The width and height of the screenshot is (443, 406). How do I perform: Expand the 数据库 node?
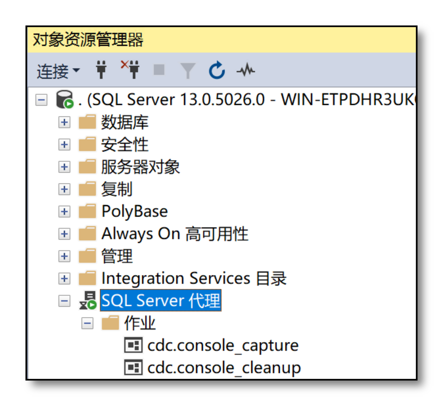coord(64,122)
